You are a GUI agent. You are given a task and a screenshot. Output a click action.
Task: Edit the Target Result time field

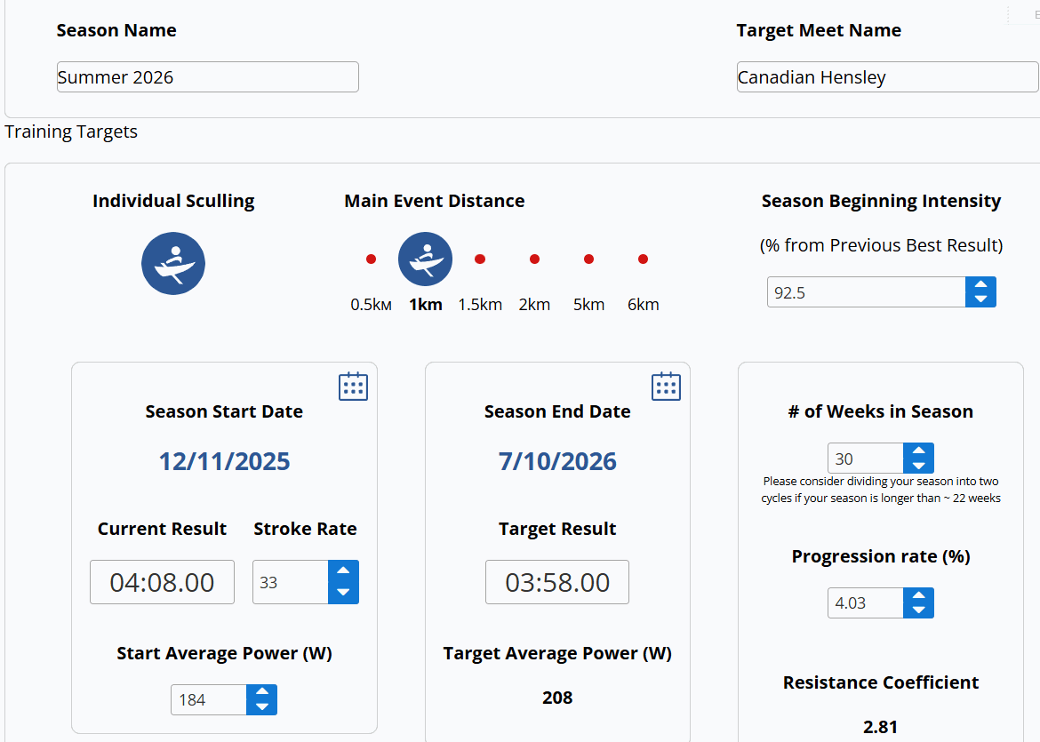(x=557, y=582)
